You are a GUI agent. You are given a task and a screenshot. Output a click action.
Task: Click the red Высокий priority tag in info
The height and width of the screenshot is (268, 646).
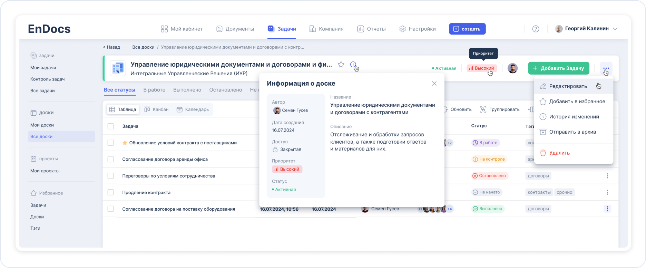287,169
